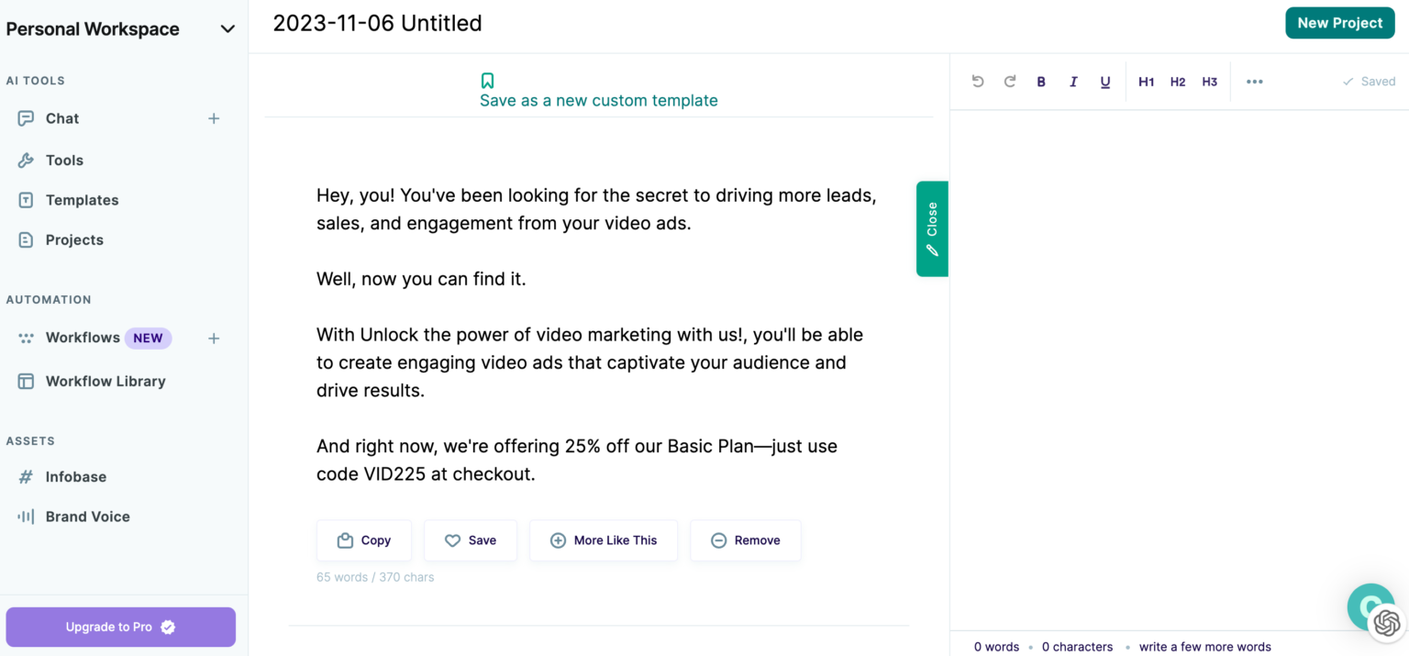Viewport: 1409px width, 656px height.
Task: Expand the Personal Workspace dropdown
Action: coord(227,29)
